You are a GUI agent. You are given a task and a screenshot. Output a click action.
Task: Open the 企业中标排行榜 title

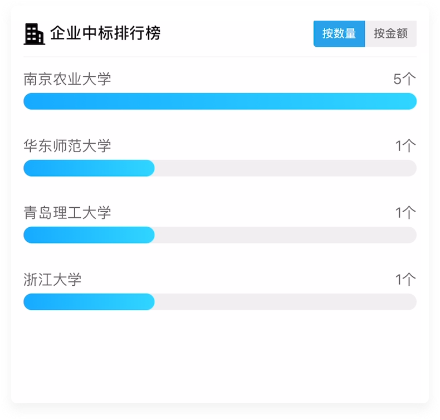tap(105, 33)
